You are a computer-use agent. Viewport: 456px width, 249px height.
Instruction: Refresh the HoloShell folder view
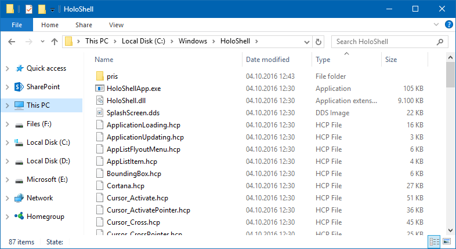(319, 42)
